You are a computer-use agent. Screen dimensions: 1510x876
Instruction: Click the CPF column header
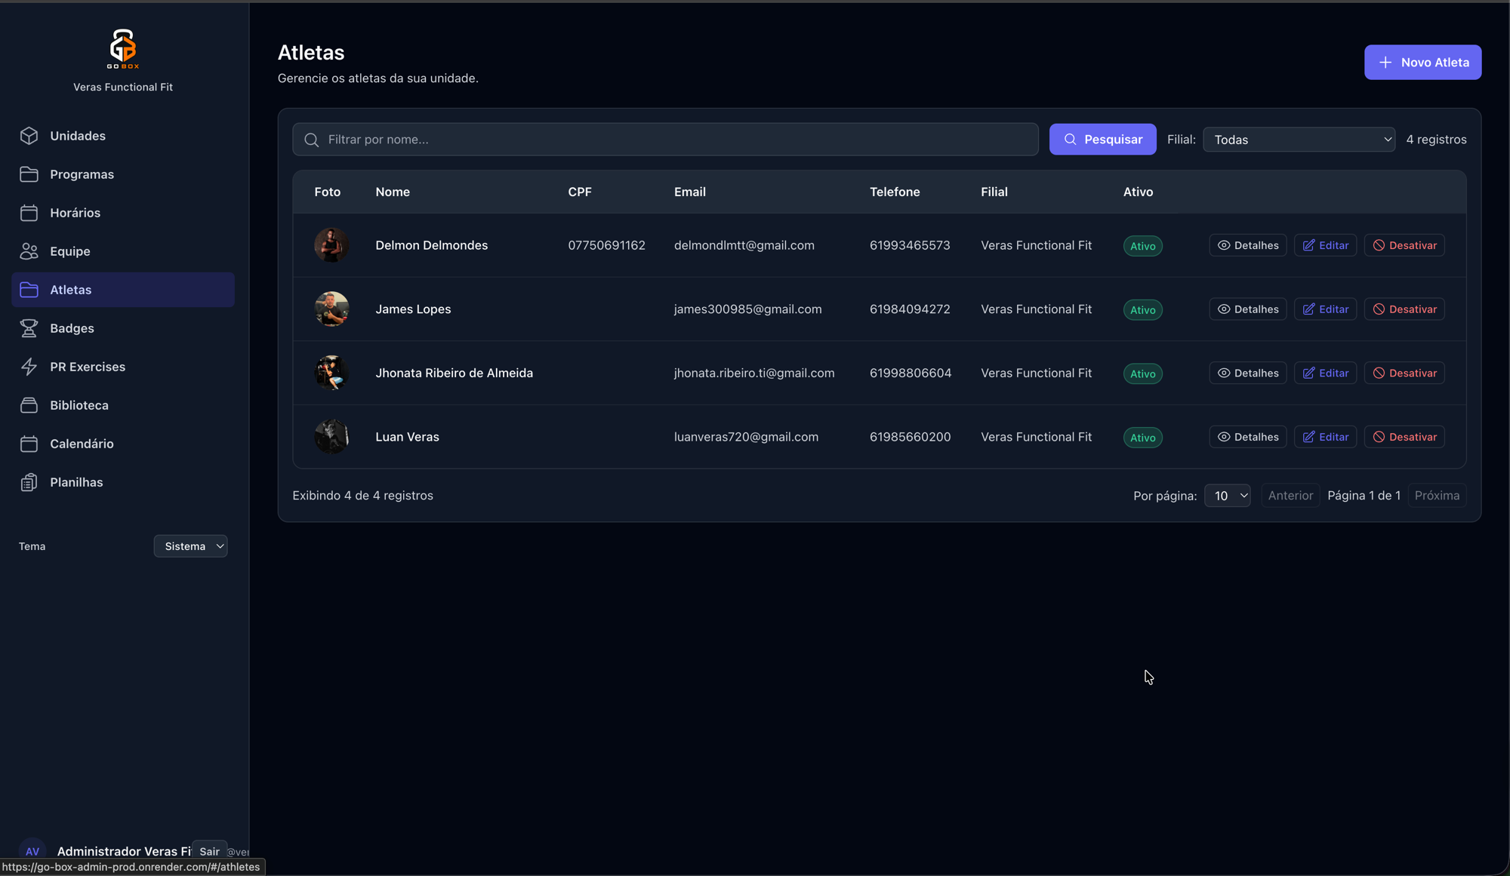click(580, 192)
